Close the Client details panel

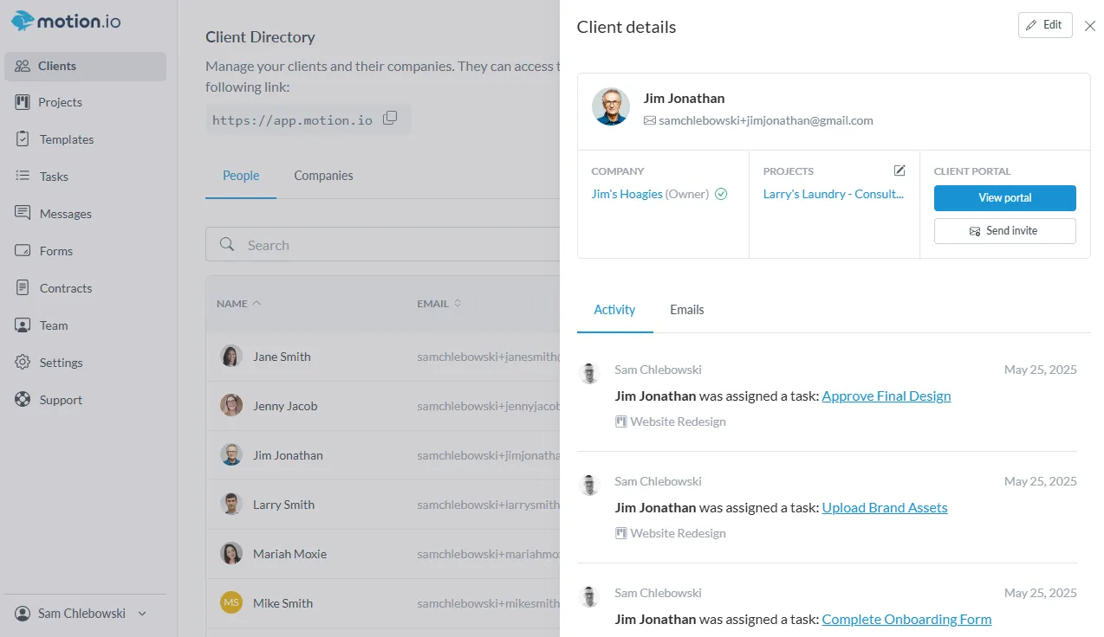click(1090, 27)
